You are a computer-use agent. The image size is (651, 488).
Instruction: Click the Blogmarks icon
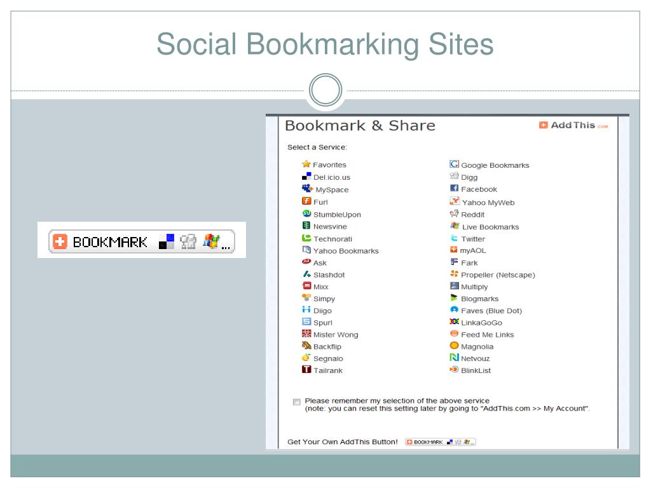[x=454, y=297]
